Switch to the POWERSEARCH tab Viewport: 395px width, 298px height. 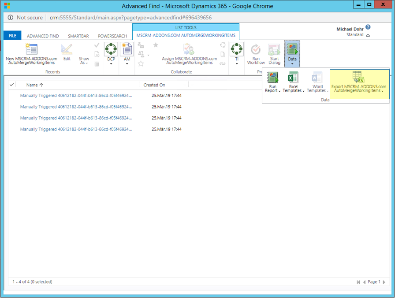[x=112, y=36]
